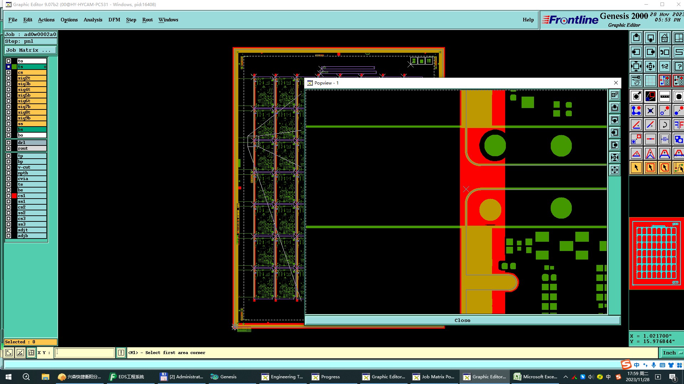Open the Engineering Toolkit taskbar item

click(x=283, y=377)
